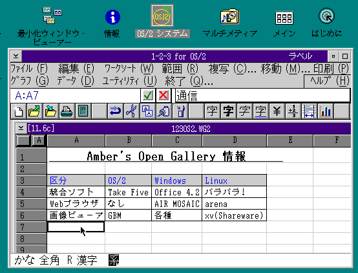Click the Linux header cell
This screenshot has width=358, height=273.
click(235, 180)
